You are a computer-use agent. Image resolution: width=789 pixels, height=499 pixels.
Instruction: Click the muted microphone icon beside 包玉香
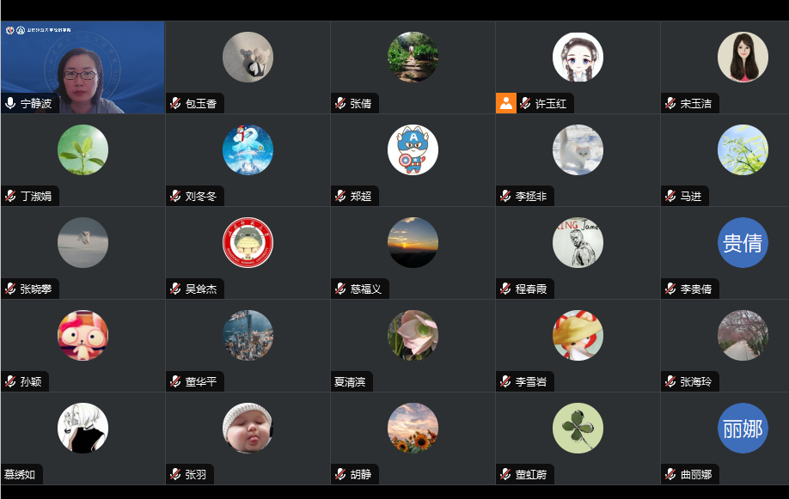(x=175, y=104)
